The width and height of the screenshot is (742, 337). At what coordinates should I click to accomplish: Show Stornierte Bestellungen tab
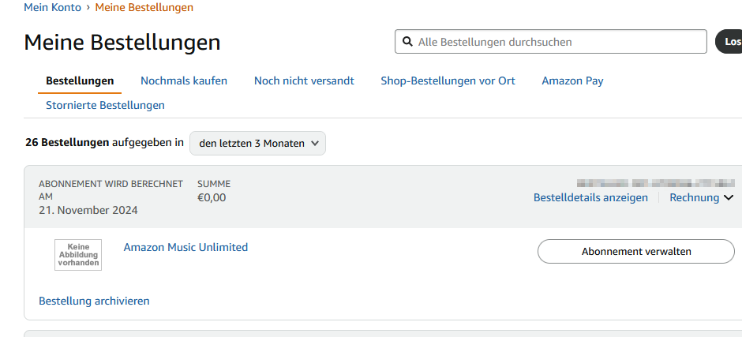(105, 105)
